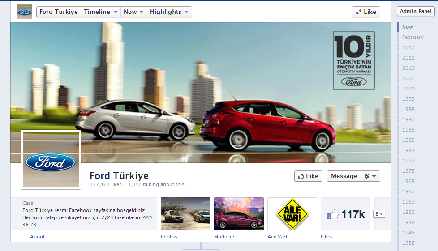
Task: Click Ford Türkiye tab in header bar
Action: coord(58,12)
